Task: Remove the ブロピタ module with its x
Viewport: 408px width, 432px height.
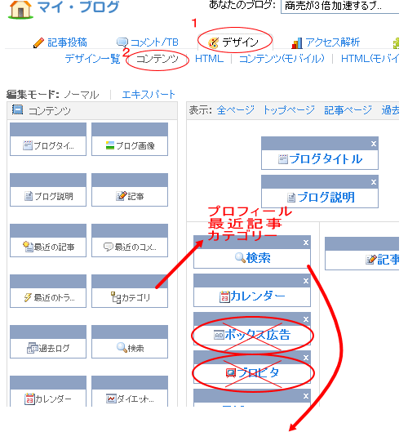Action: [x=306, y=358]
